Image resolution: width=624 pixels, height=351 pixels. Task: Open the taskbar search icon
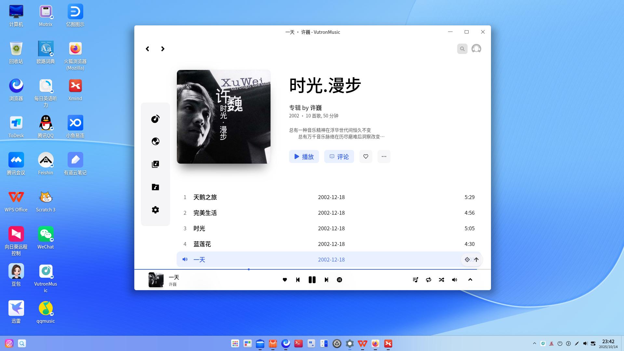tap(22, 344)
